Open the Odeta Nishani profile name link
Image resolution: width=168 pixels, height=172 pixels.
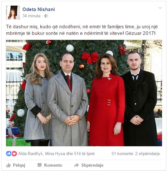coord(38,9)
